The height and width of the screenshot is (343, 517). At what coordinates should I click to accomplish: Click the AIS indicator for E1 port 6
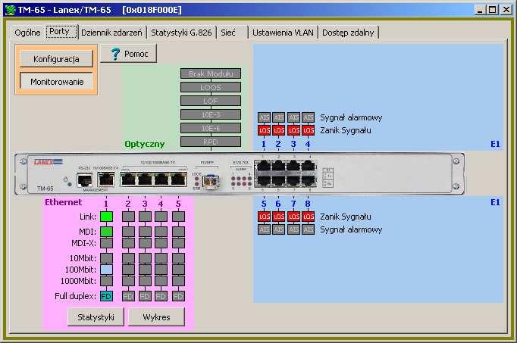point(279,229)
